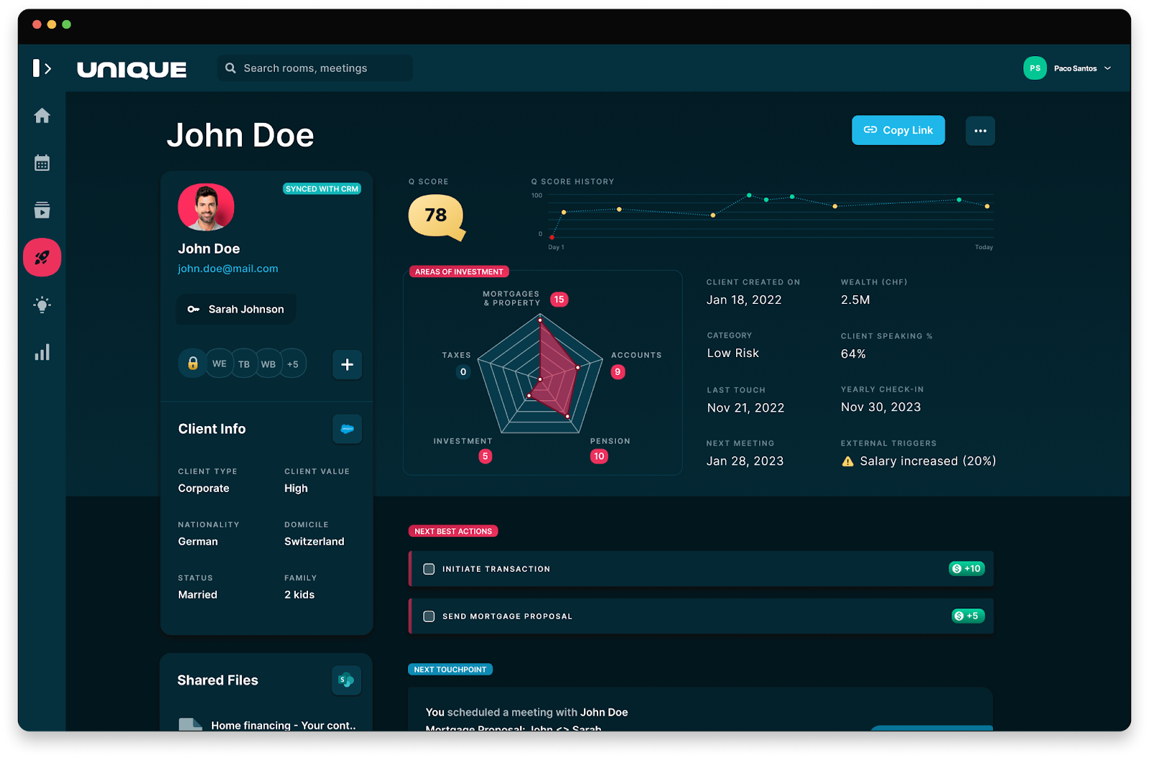Click the TB participant avatar
1149x758 pixels.
[244, 364]
